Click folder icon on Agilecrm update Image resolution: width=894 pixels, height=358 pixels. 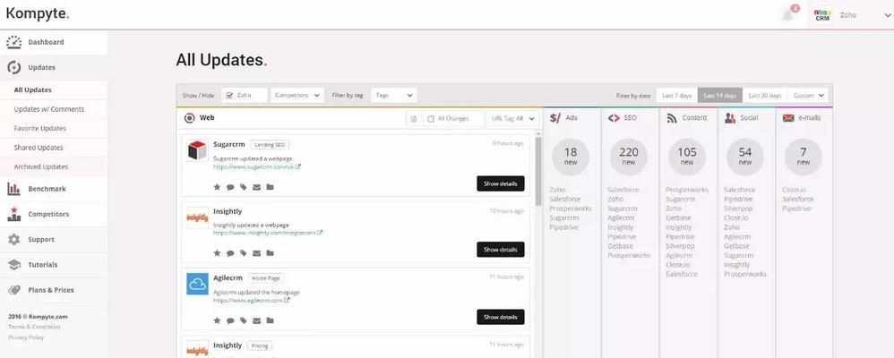[271, 320]
